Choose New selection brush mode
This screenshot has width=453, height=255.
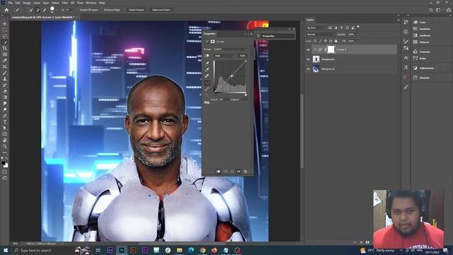pyautogui.click(x=31, y=10)
